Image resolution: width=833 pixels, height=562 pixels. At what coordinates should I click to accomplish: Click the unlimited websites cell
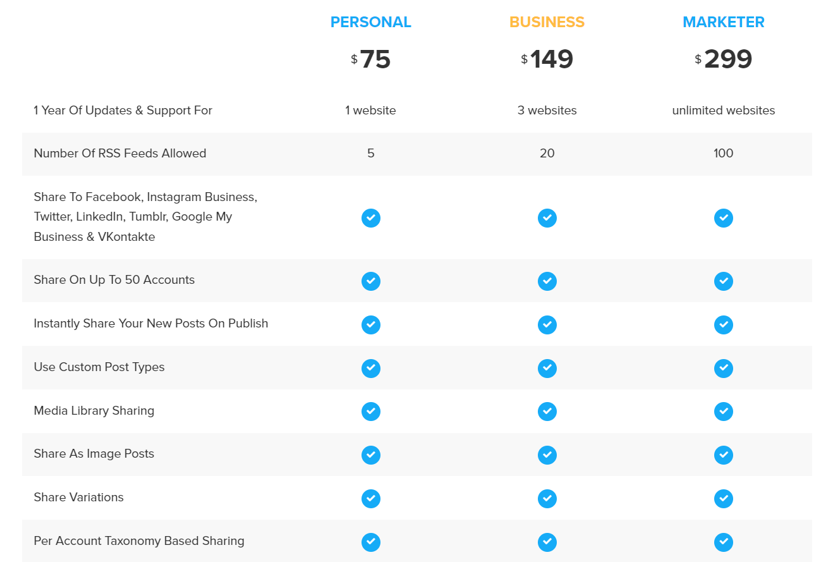[x=724, y=111]
